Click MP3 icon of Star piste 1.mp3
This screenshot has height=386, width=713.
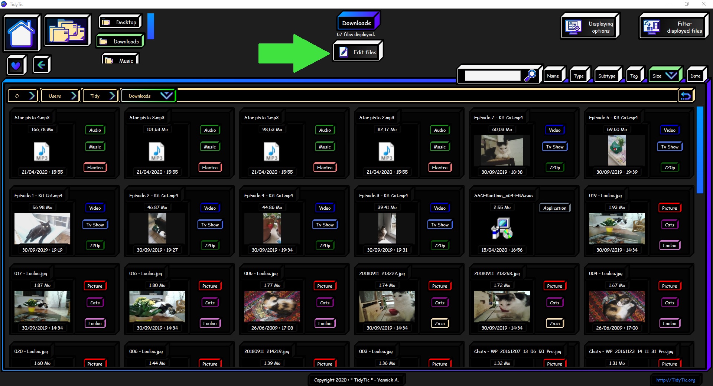click(271, 151)
